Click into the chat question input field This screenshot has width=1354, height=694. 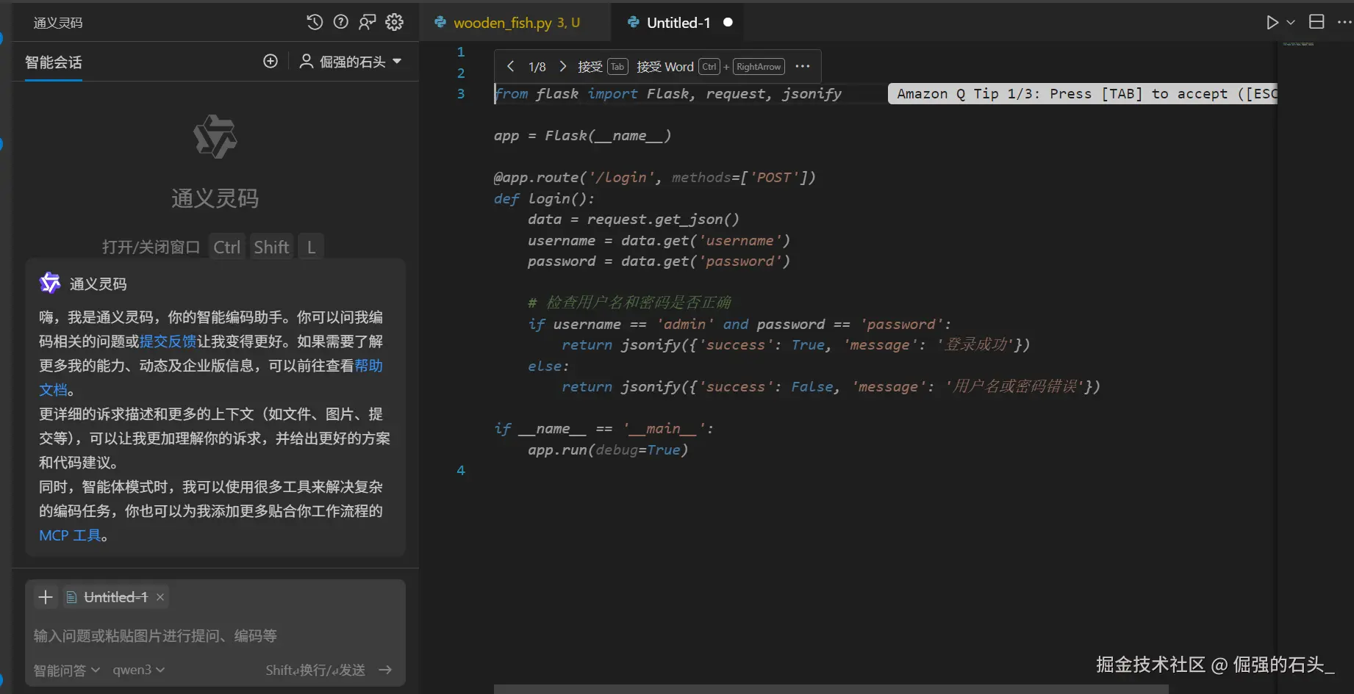215,636
